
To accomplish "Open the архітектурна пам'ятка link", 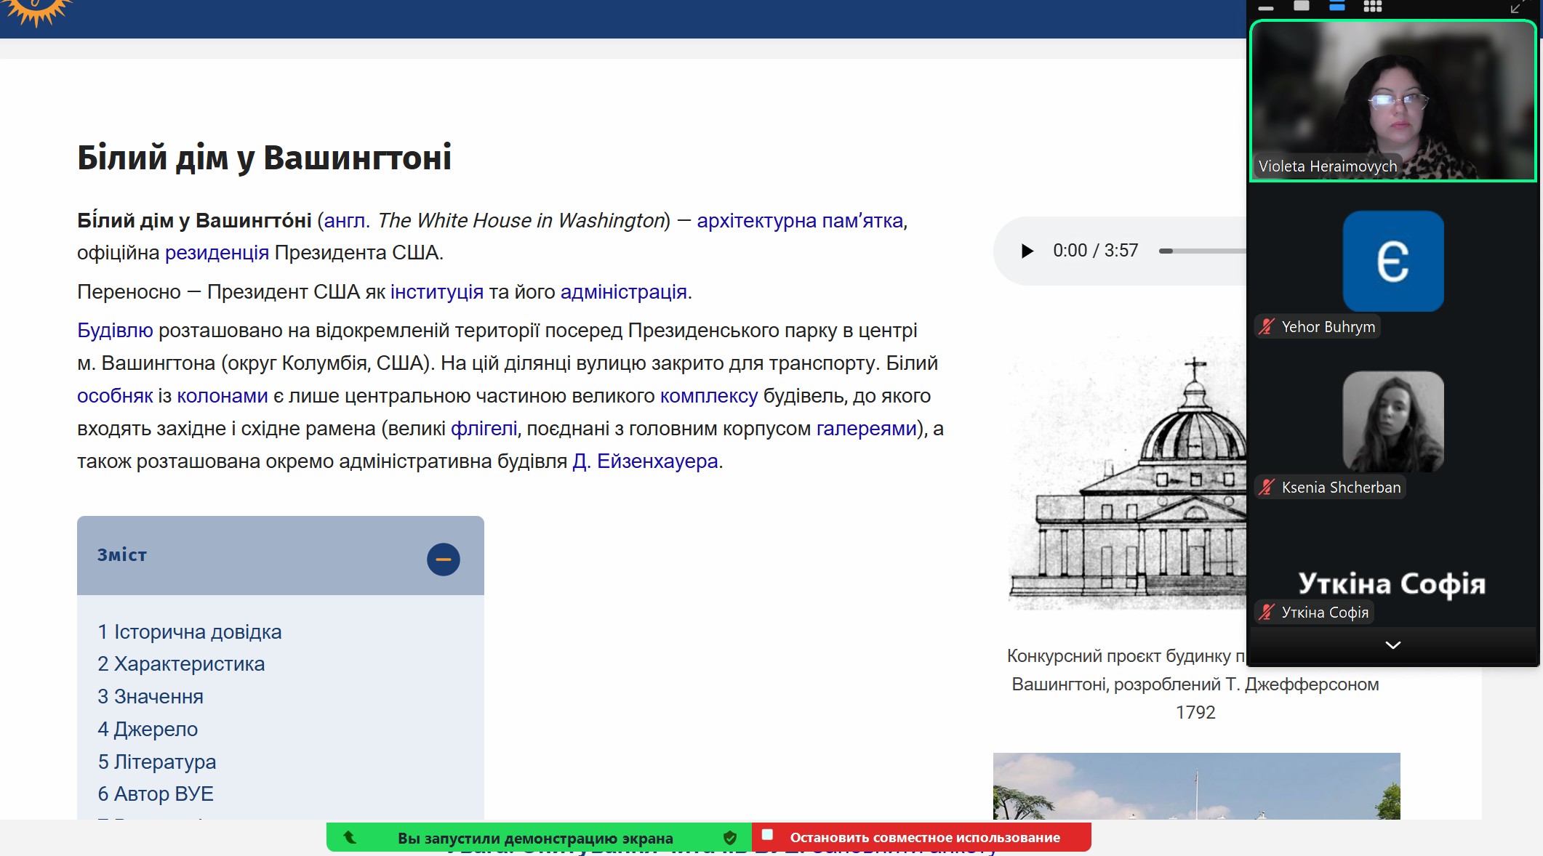I will click(x=799, y=221).
